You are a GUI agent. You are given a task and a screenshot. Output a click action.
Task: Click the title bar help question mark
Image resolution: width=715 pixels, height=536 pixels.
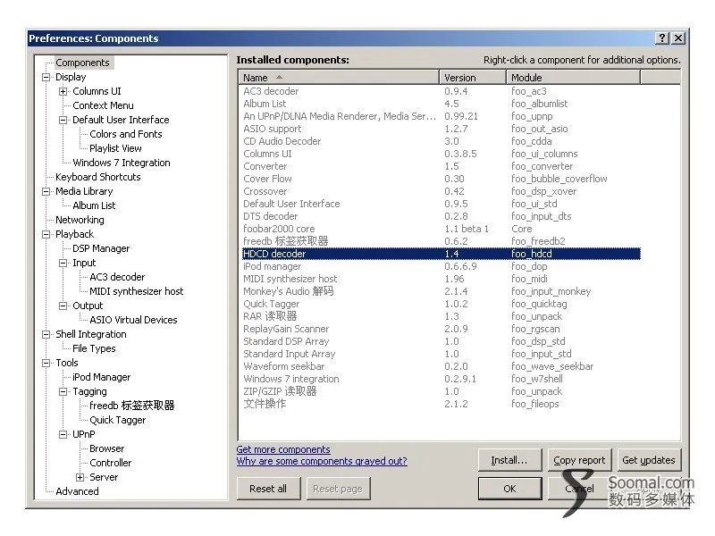click(x=662, y=38)
